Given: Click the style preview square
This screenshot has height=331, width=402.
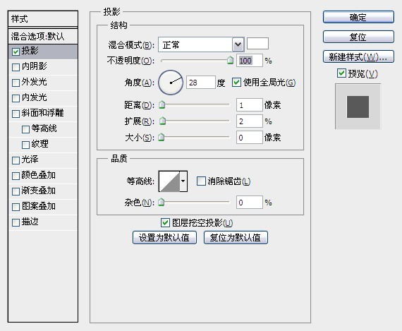Looking at the screenshot, I should (x=358, y=107).
